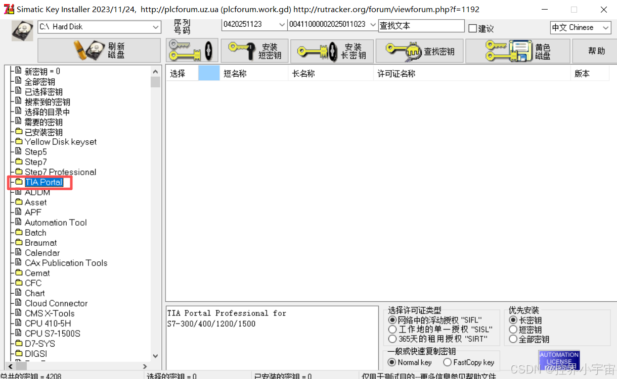Select the 已选择密钥 tree item

43,91
